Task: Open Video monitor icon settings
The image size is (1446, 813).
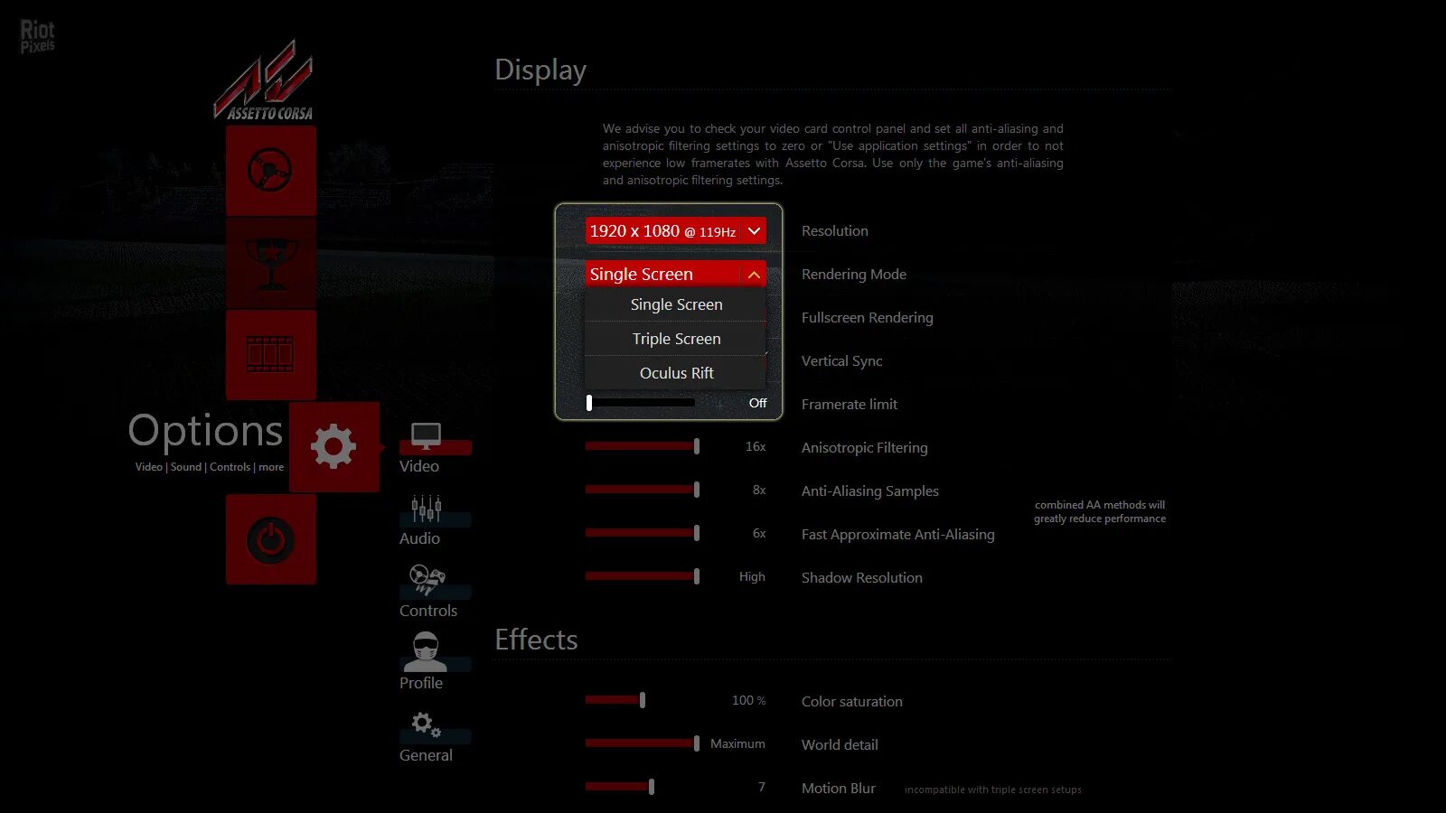Action: pos(426,436)
